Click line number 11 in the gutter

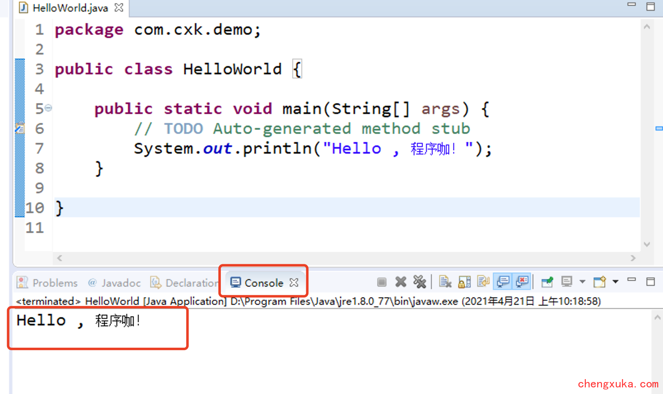35,228
